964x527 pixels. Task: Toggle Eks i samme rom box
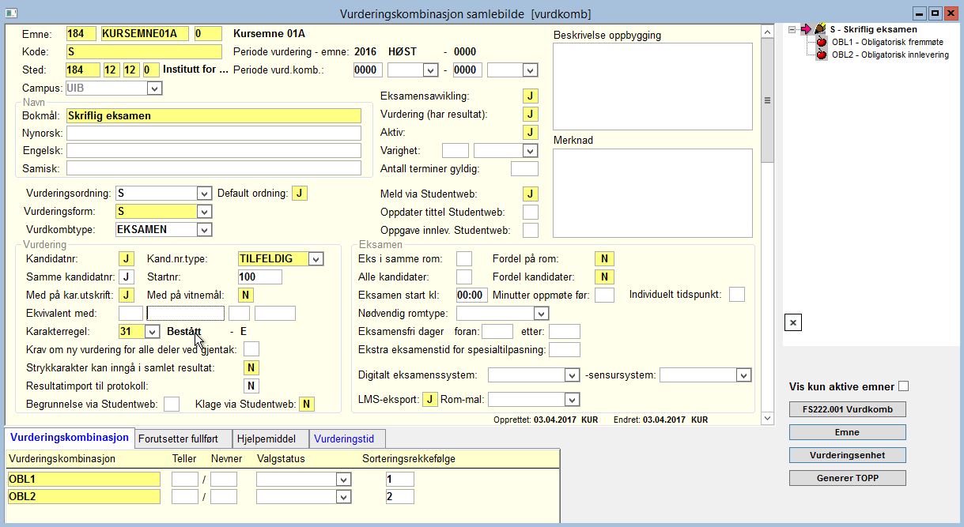(x=464, y=258)
